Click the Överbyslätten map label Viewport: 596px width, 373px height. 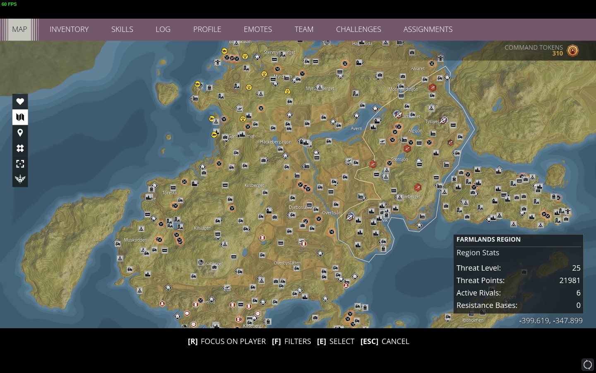tap(287, 263)
